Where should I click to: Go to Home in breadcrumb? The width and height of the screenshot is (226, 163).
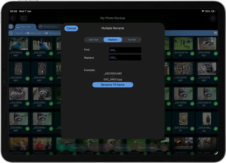tap(19, 33)
